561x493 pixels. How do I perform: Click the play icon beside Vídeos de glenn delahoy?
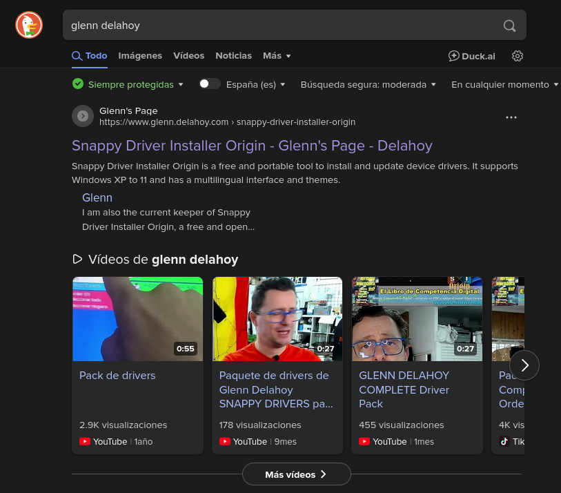pos(77,259)
